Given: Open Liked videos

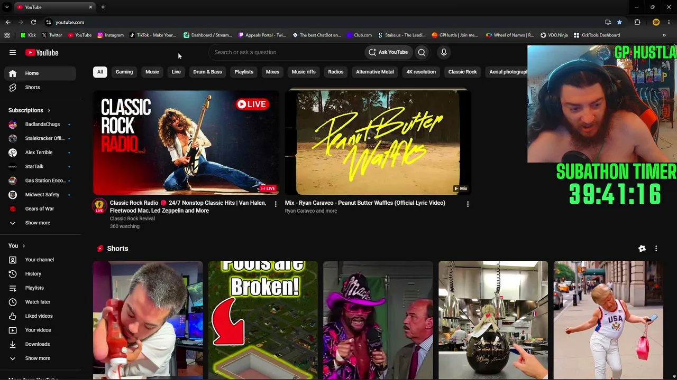Looking at the screenshot, I should click(40, 316).
